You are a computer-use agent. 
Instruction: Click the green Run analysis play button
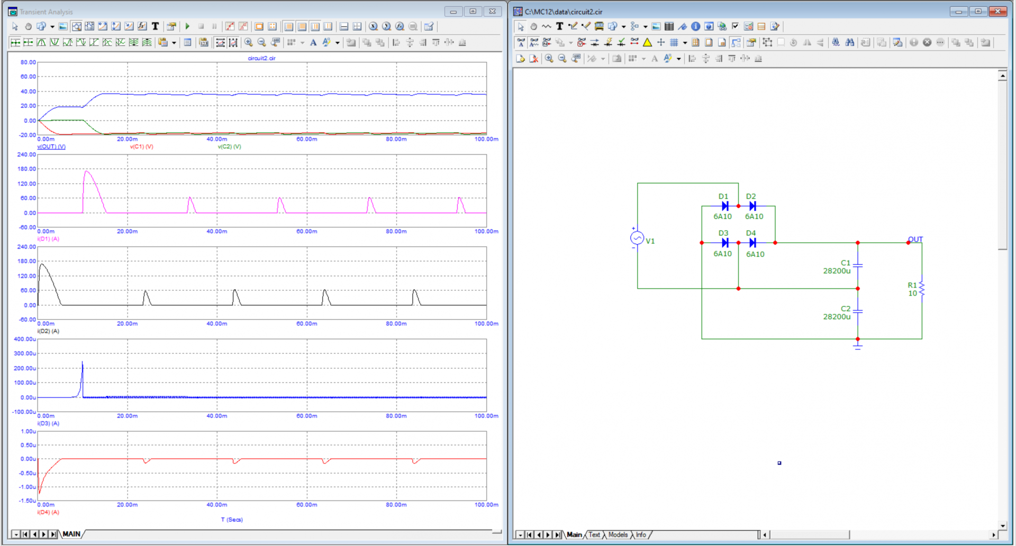(x=187, y=26)
